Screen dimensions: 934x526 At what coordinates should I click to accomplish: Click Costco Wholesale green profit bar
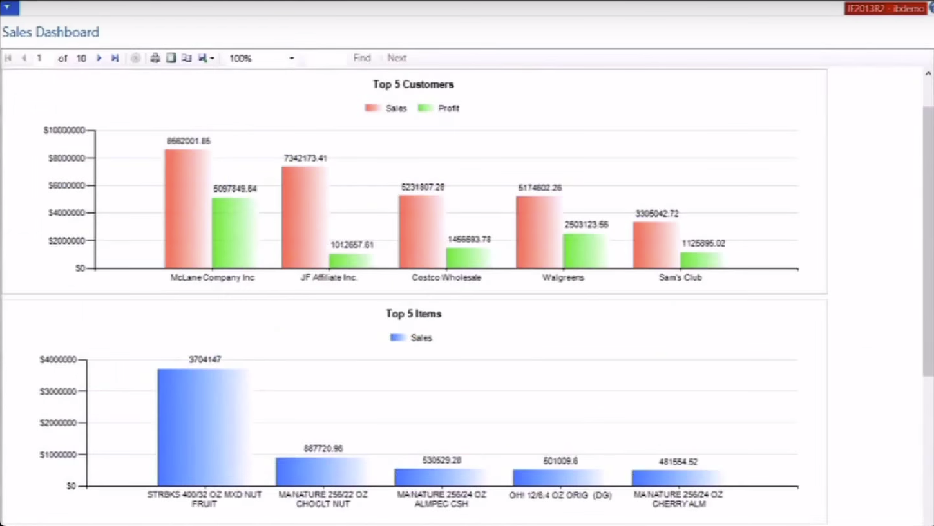point(469,258)
